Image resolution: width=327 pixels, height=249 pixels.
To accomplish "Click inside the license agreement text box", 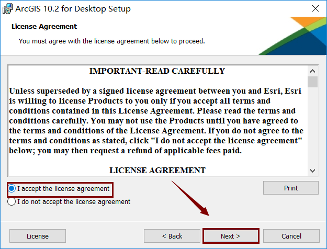I will pyautogui.click(x=157, y=120).
